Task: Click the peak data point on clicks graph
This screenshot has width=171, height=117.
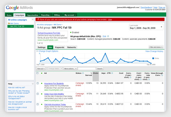Action: pyautogui.click(x=105, y=54)
